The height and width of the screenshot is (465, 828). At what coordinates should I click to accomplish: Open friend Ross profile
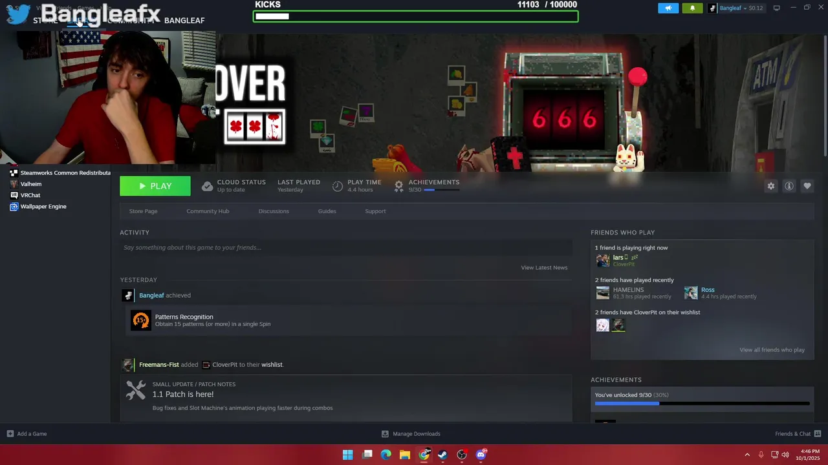point(708,289)
